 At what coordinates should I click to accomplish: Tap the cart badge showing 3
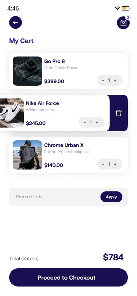click(128, 18)
